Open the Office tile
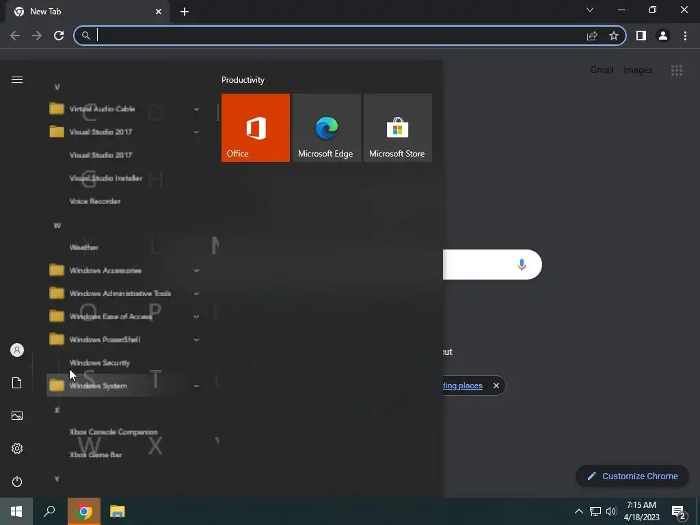Screen dimensions: 700x525 pyautogui.click(x=256, y=128)
